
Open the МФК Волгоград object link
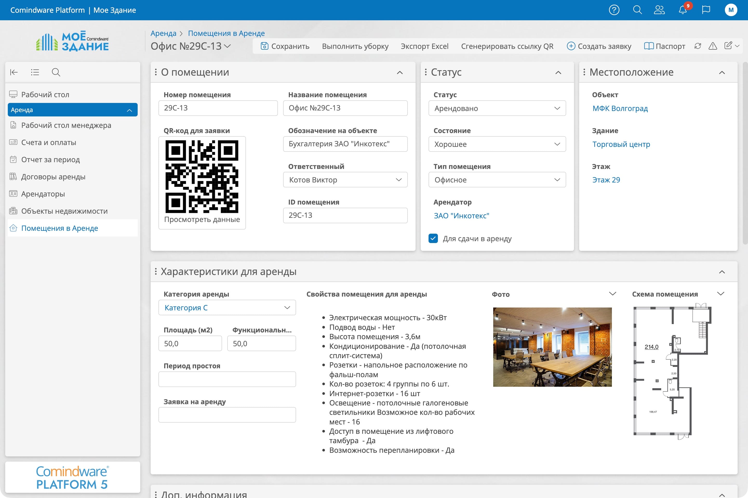[x=620, y=108]
